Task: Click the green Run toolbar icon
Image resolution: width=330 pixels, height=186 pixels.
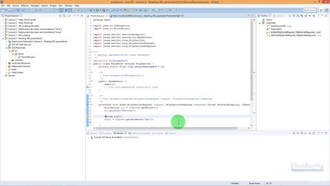Action: tap(97, 10)
